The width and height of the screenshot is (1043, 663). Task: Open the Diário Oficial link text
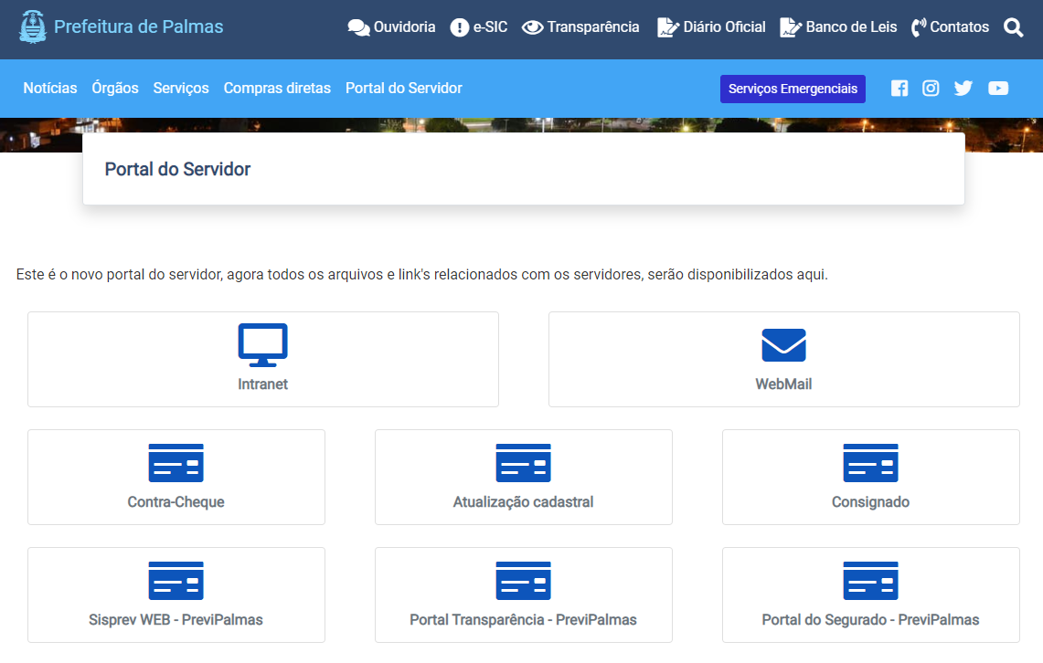[x=724, y=27]
